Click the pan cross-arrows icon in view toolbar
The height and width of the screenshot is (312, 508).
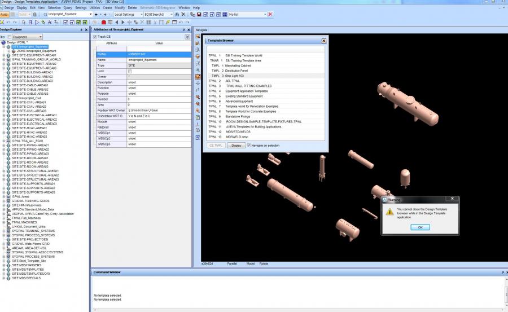pyautogui.click(x=198, y=84)
